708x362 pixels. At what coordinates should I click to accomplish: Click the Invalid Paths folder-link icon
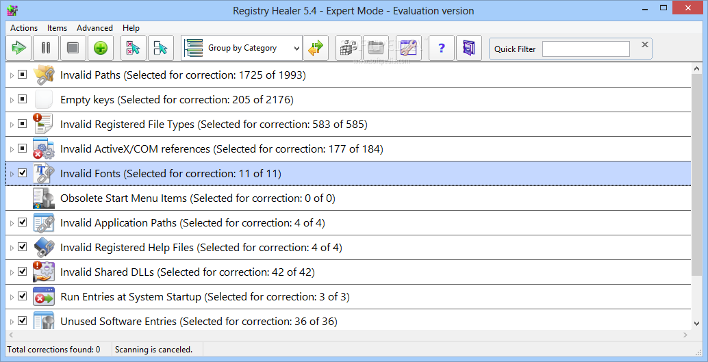pos(44,75)
